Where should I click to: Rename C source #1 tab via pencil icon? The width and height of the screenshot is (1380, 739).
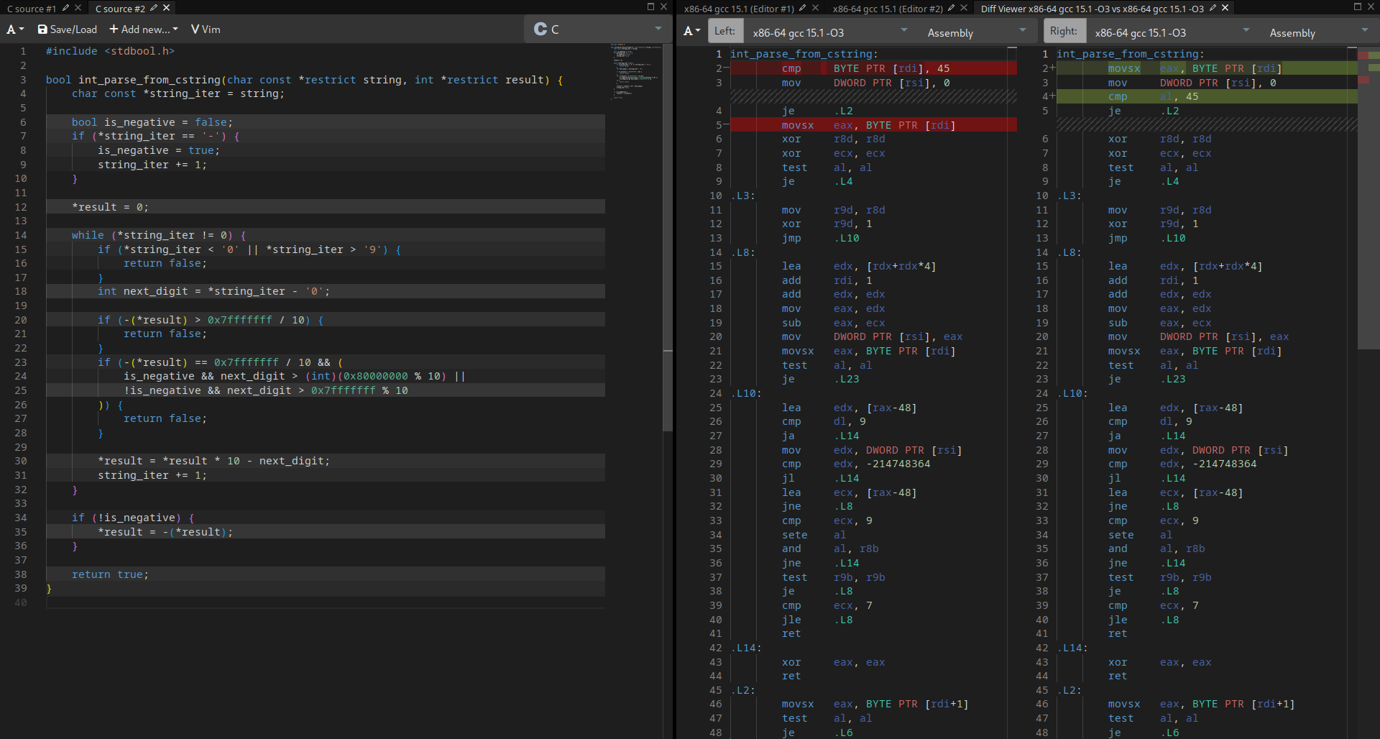click(x=65, y=8)
